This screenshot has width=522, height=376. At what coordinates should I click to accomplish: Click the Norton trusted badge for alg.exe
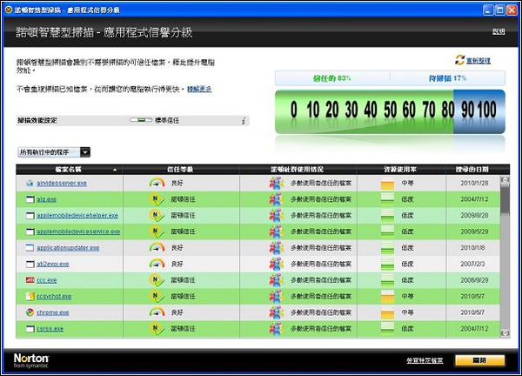[x=157, y=199]
